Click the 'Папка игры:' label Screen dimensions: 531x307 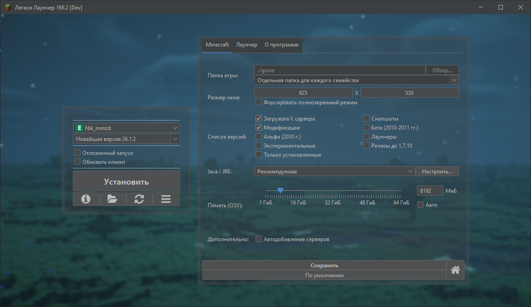[x=223, y=75]
